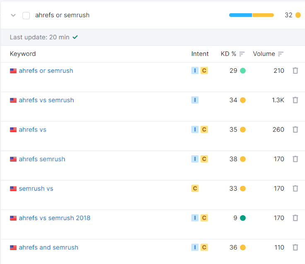The width and height of the screenshot is (305, 264).
Task: Click Informational badge in 'ahrefs vs' row
Action: point(195,130)
